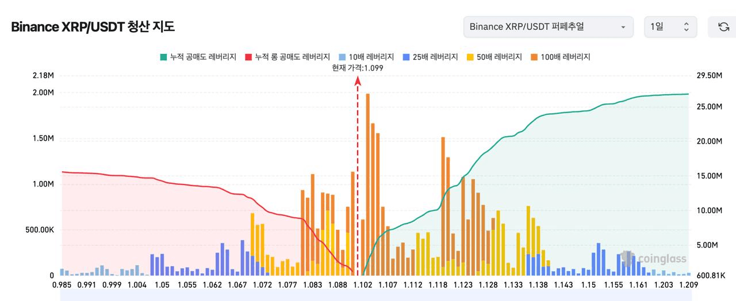Click the tallest orange bar near 1.102
Viewport: 736px width, 301px height.
coord(367,184)
